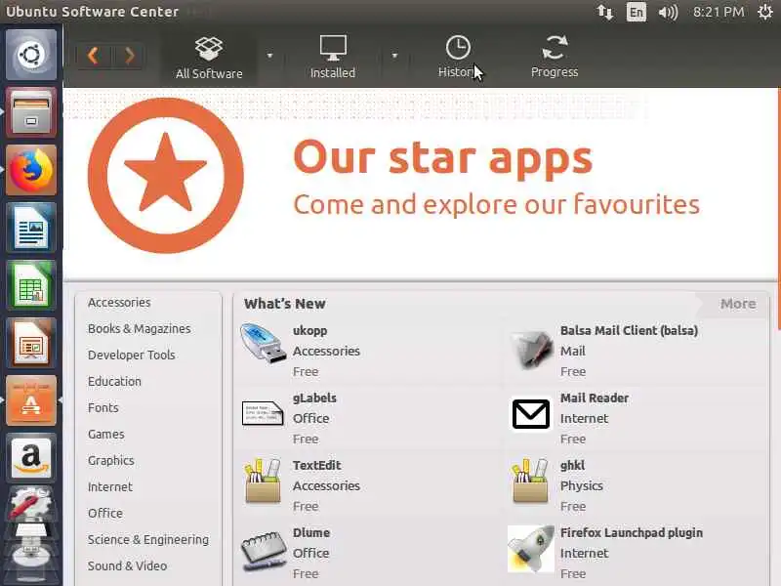Open the Ubuntu Dash from the launcher
781x586 pixels.
tap(31, 55)
